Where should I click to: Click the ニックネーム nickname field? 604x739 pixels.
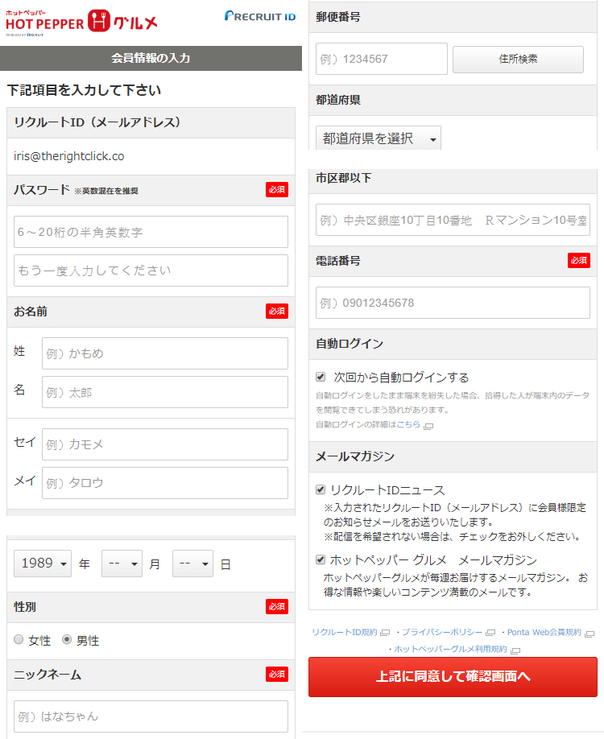click(151, 716)
